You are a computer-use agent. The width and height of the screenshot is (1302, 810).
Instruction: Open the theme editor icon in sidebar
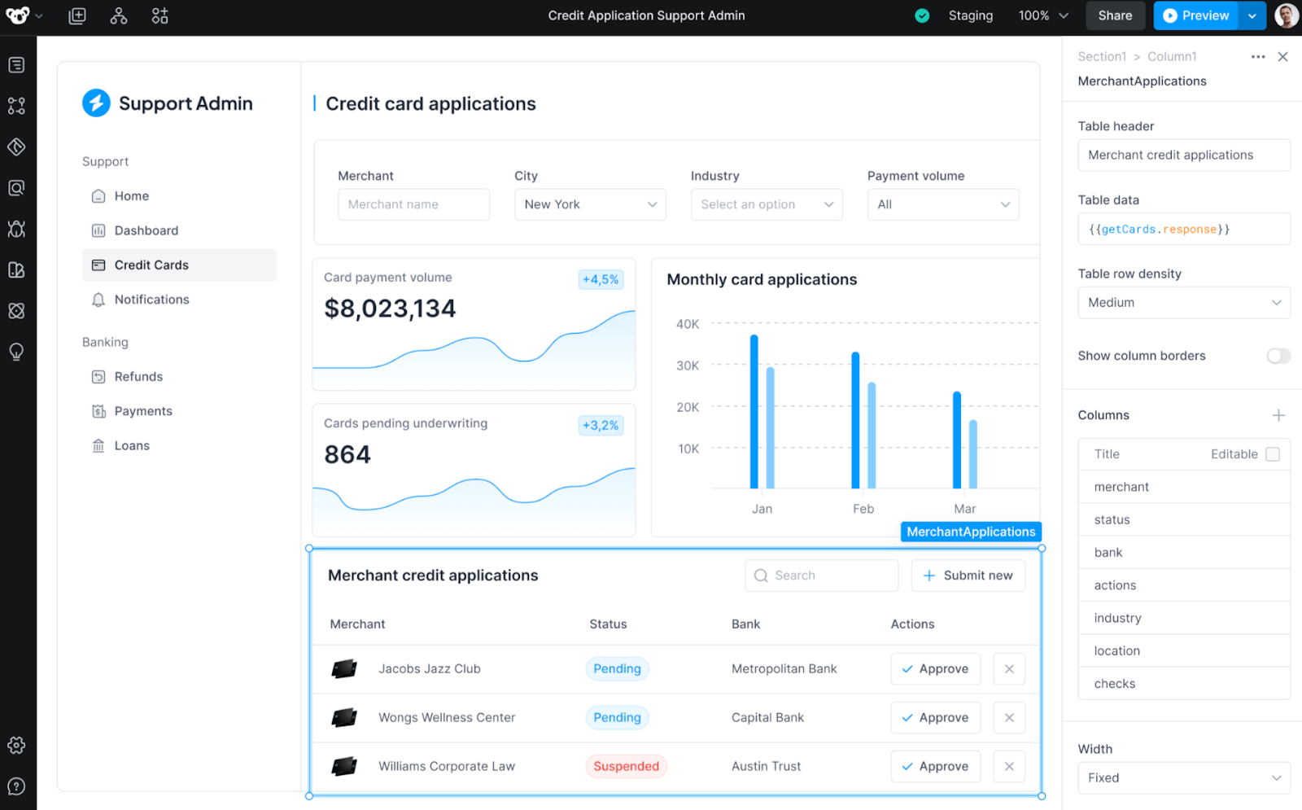[x=16, y=269]
